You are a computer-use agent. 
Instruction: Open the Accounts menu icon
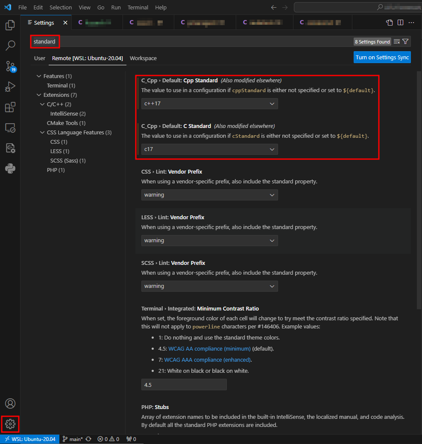point(10,403)
